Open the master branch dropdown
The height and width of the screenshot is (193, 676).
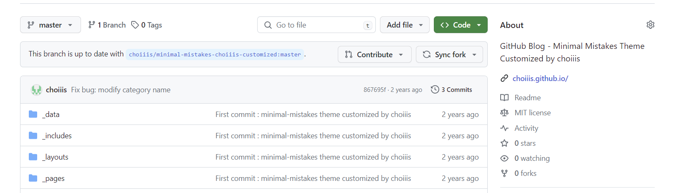50,25
